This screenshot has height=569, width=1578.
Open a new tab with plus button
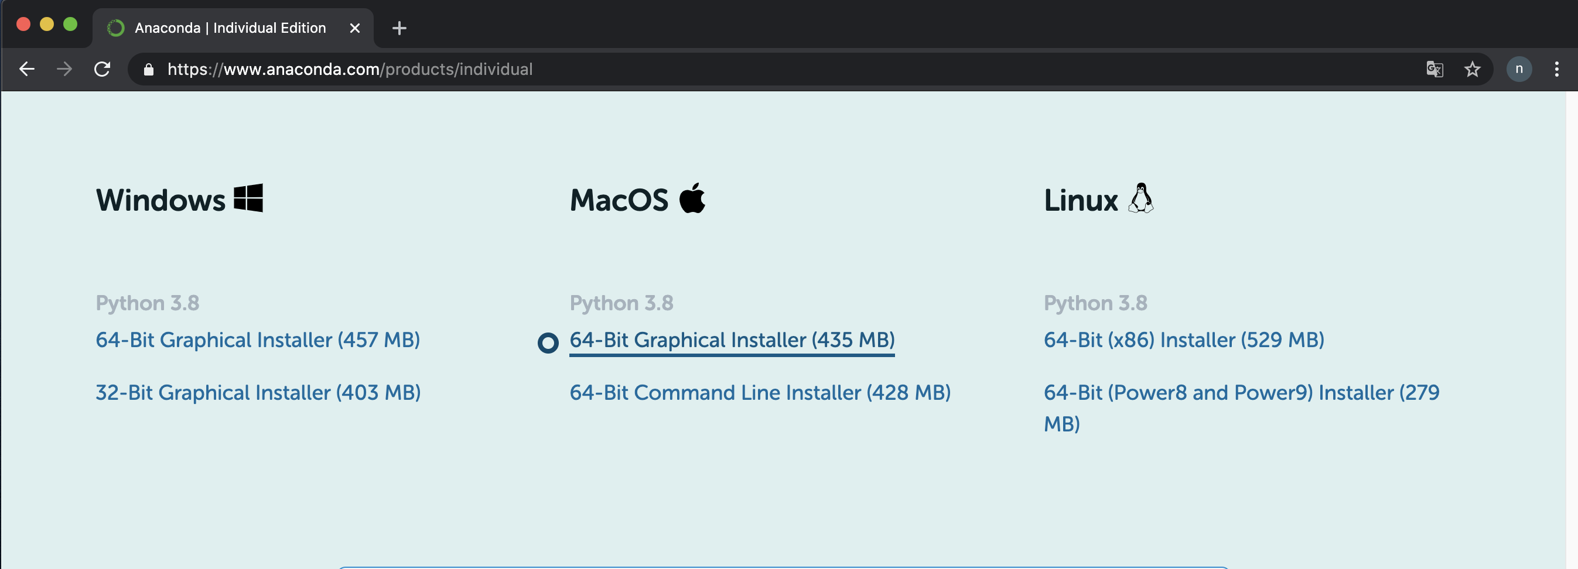pos(399,28)
